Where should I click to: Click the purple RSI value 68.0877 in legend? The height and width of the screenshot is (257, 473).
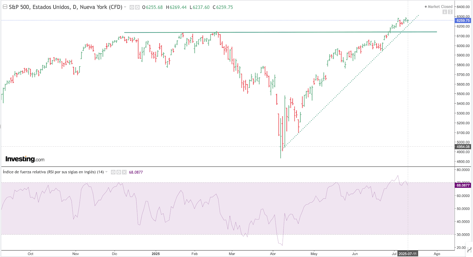coord(136,172)
